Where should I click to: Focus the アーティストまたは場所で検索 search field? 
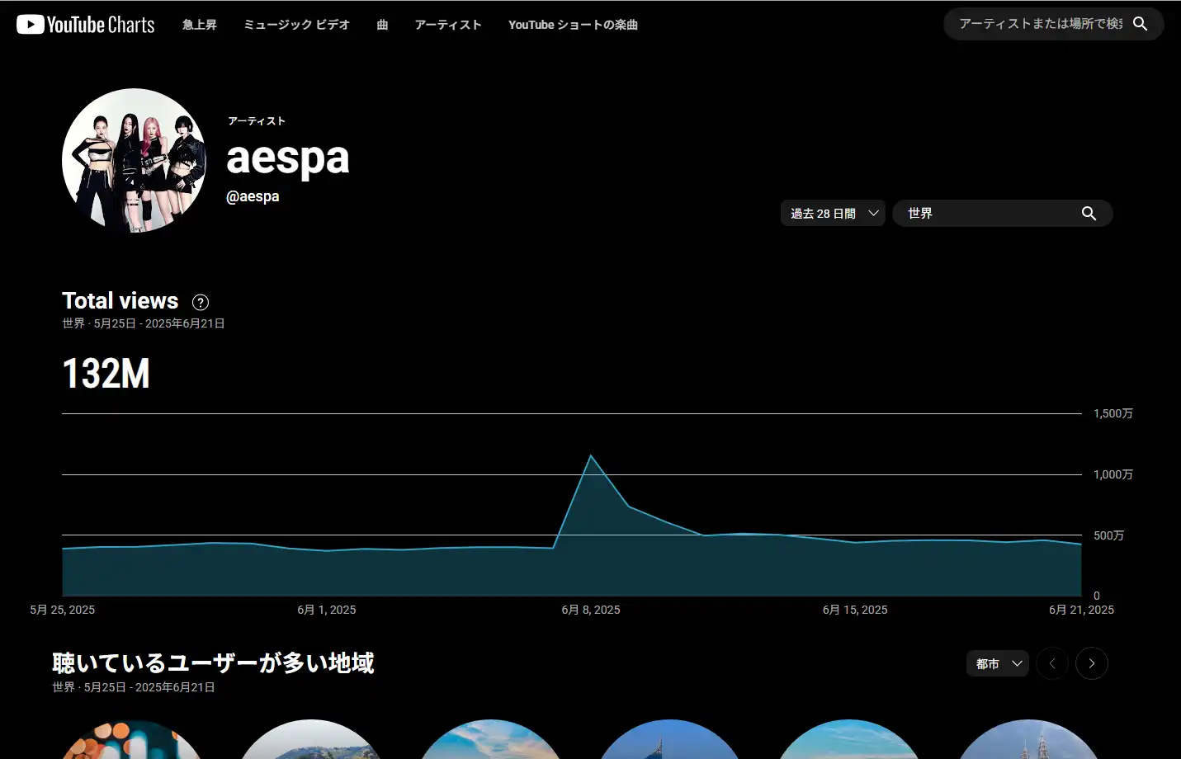(x=1040, y=24)
